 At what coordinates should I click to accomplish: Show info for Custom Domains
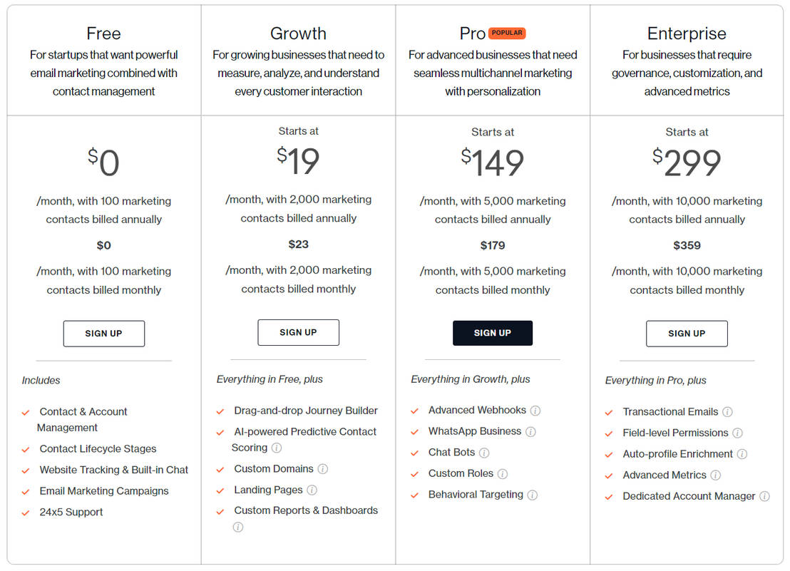pyautogui.click(x=322, y=469)
